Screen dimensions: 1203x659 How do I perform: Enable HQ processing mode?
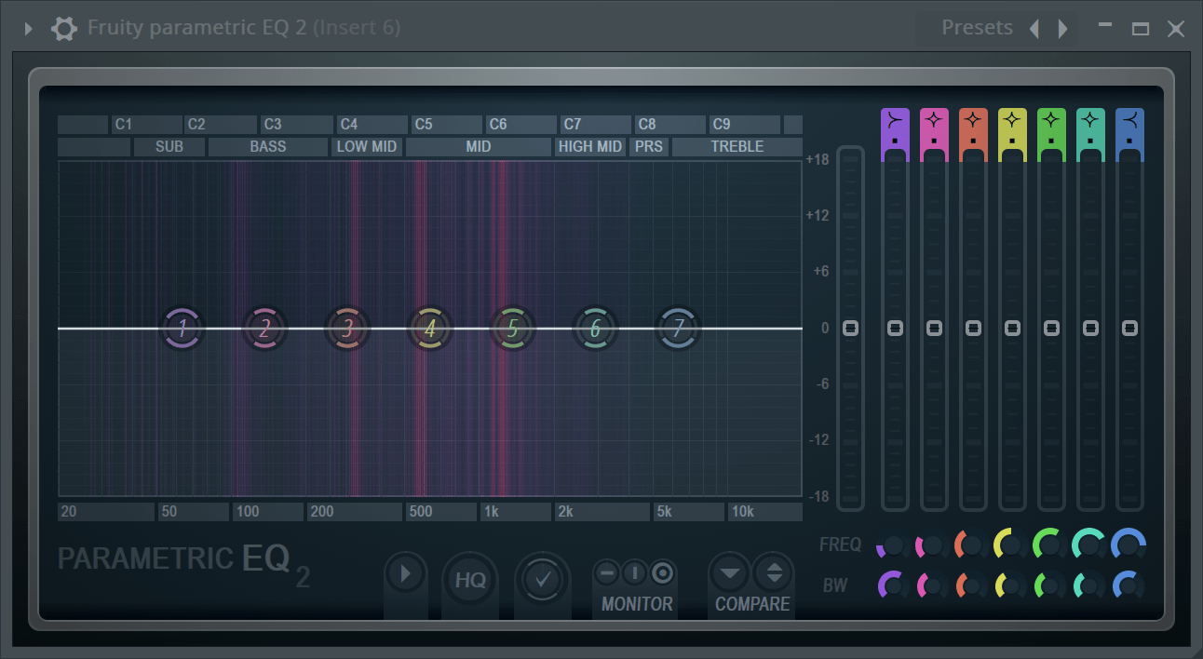coord(470,579)
